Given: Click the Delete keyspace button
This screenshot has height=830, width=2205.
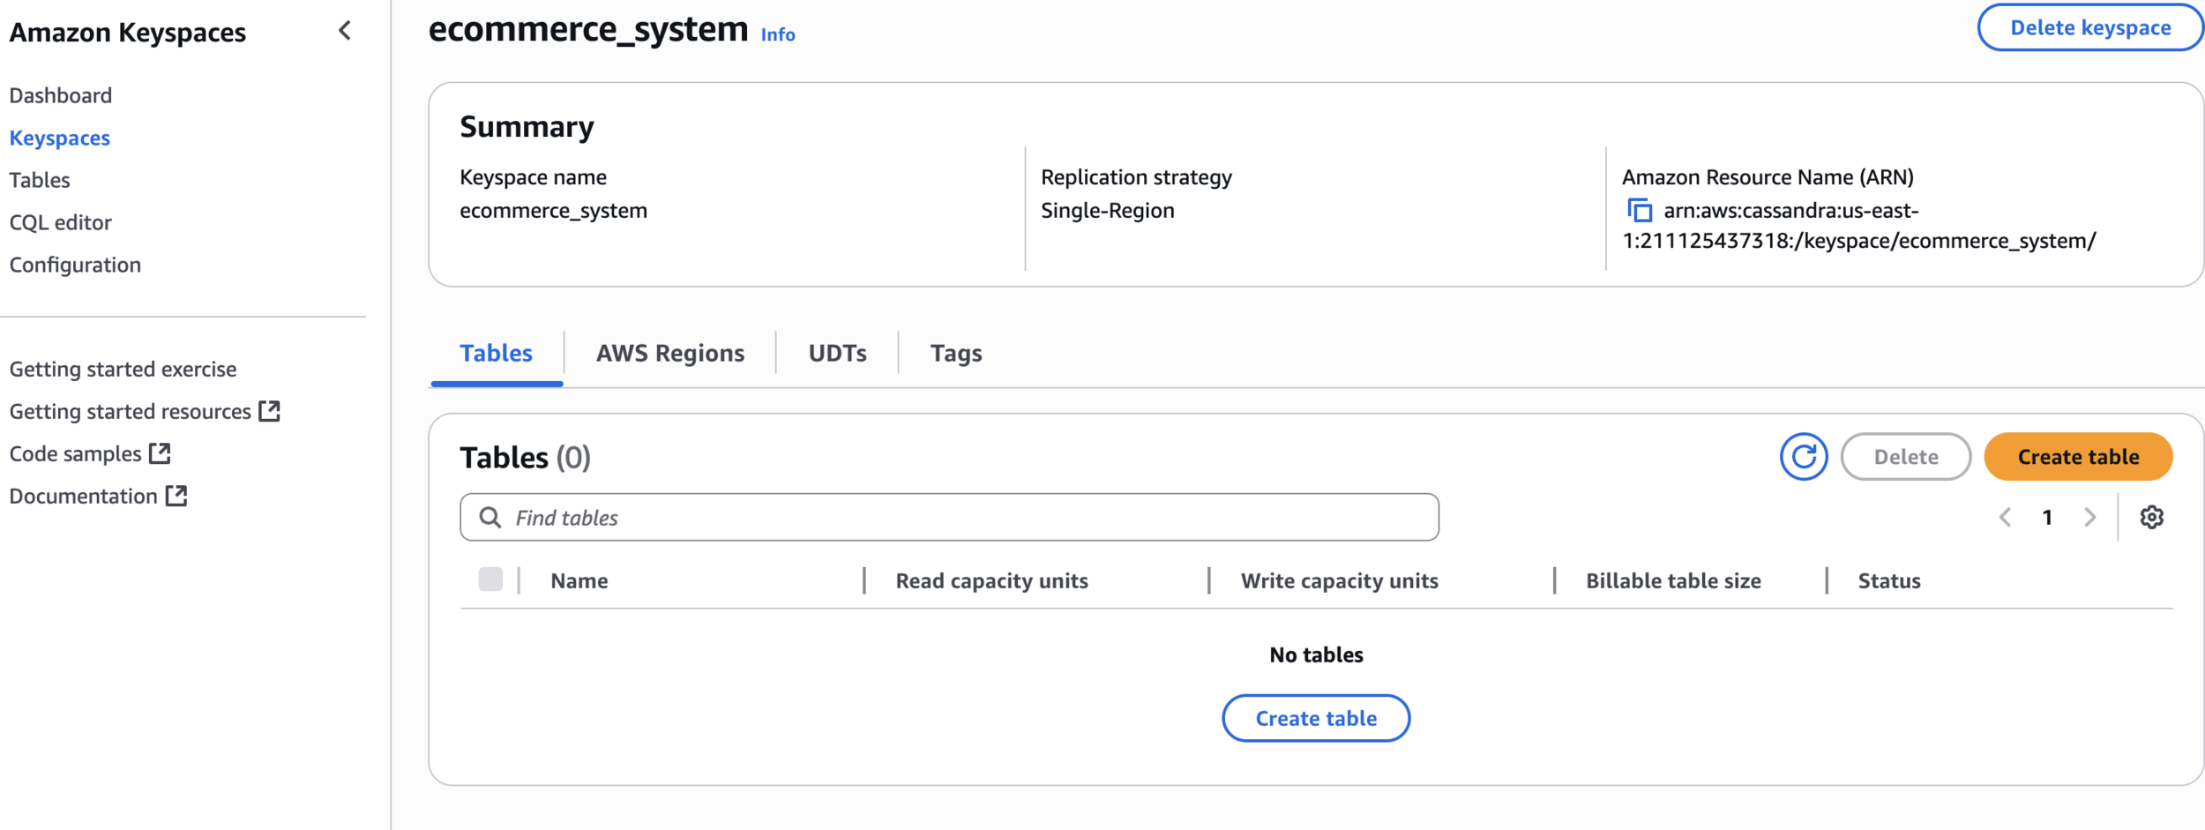Looking at the screenshot, I should point(2089,28).
